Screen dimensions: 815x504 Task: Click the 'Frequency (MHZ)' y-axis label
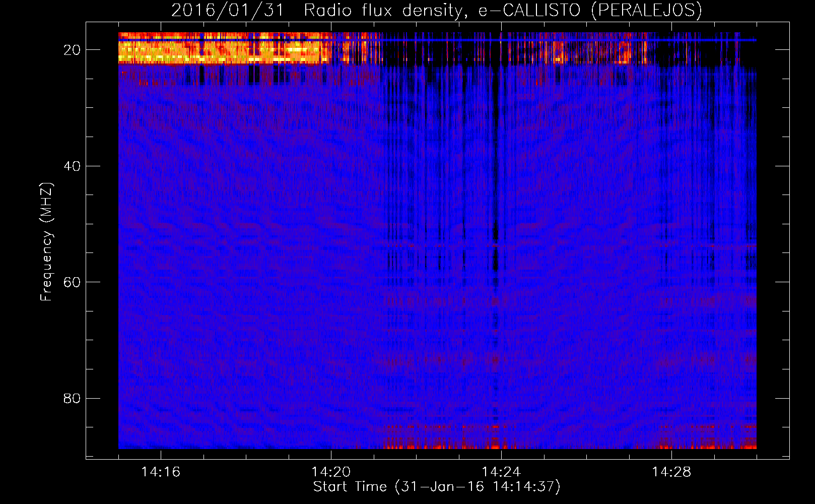tap(46, 242)
